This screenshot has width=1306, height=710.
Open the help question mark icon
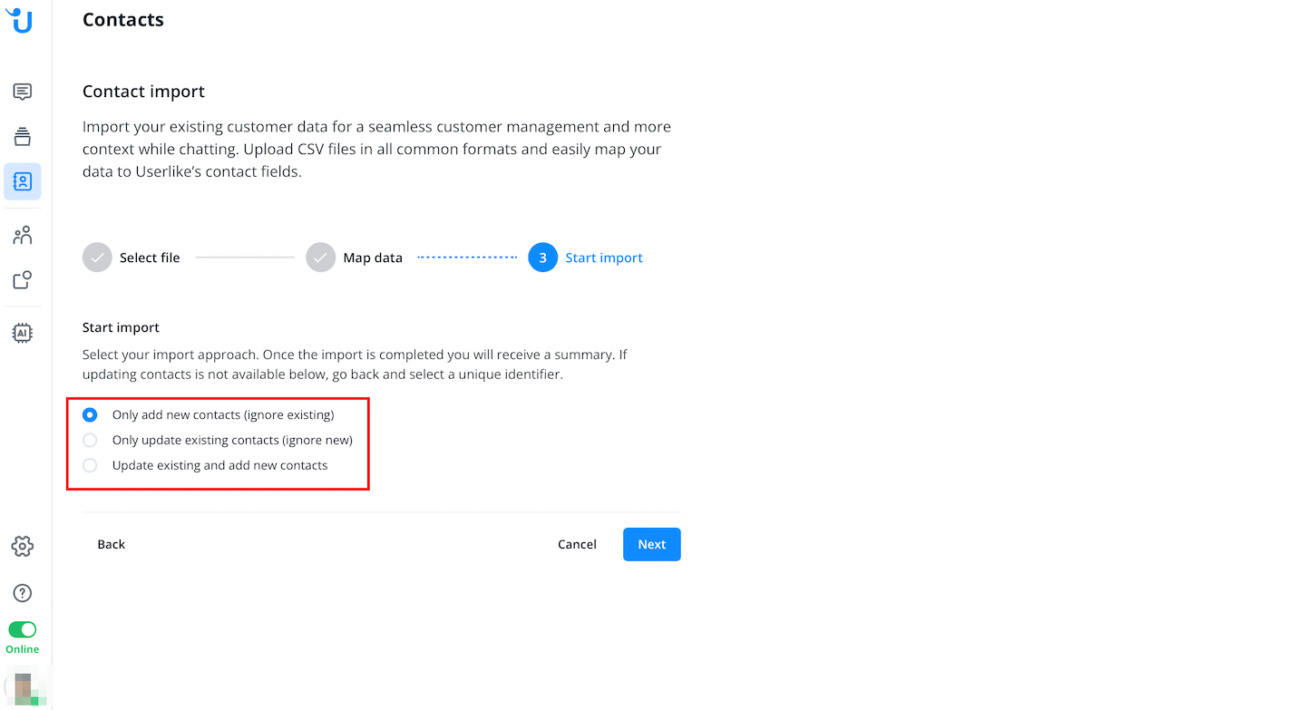(x=23, y=593)
